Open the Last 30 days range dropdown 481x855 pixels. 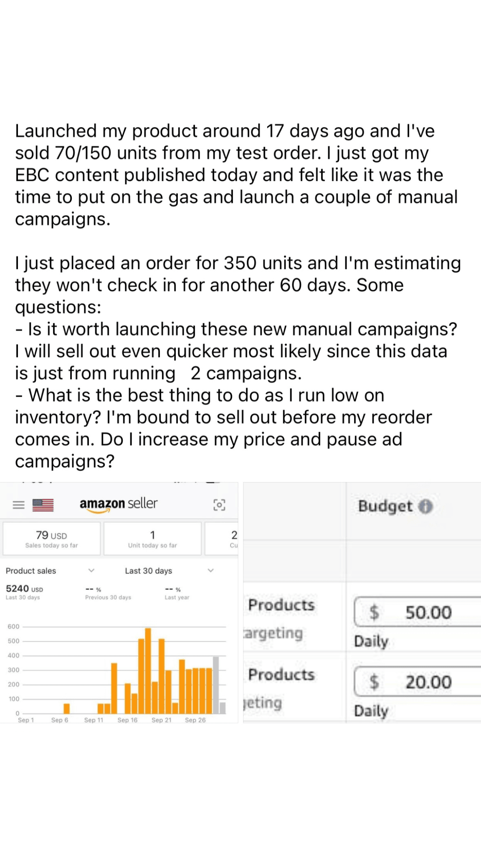pos(210,570)
